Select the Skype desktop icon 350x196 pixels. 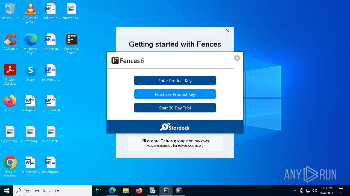pyautogui.click(x=30, y=73)
